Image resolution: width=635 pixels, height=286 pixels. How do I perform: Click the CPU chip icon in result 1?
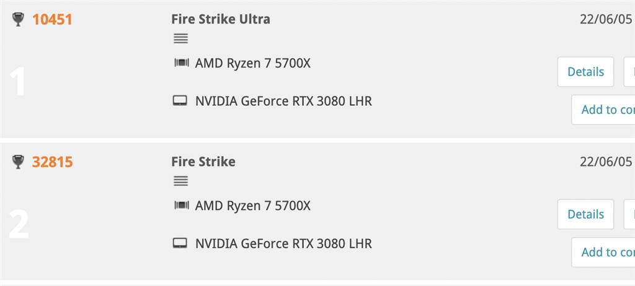coord(182,63)
